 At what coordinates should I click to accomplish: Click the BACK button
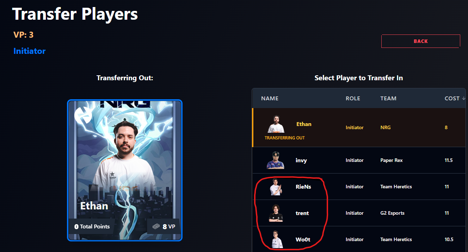tap(420, 41)
